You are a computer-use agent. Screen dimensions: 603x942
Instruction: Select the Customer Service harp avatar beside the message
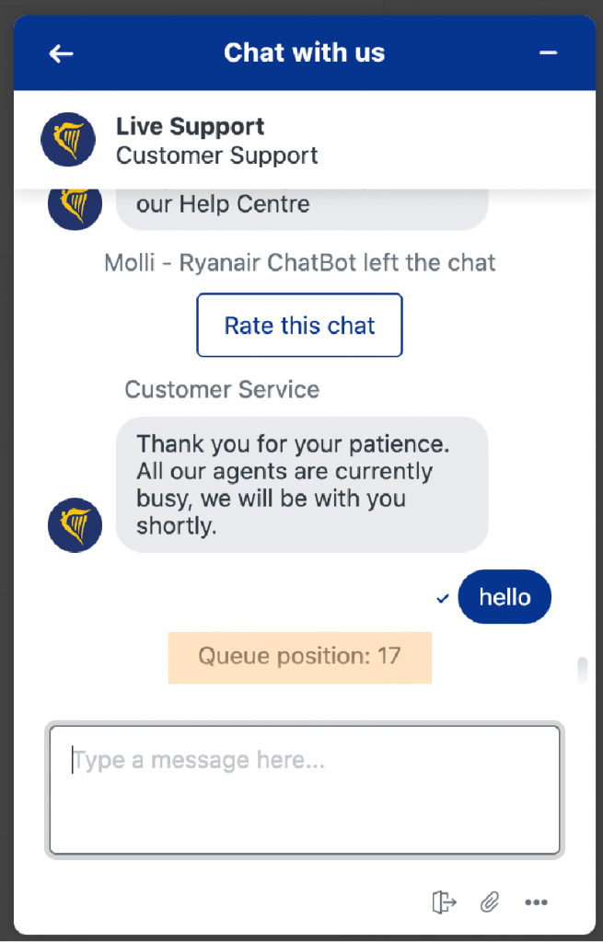pyautogui.click(x=74, y=524)
